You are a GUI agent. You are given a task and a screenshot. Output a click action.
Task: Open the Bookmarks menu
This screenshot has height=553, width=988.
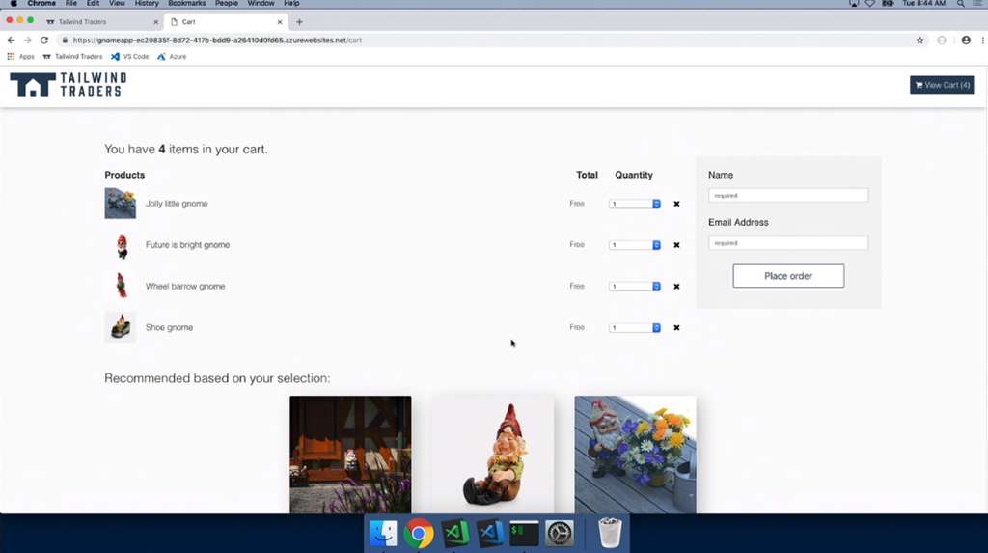(186, 4)
